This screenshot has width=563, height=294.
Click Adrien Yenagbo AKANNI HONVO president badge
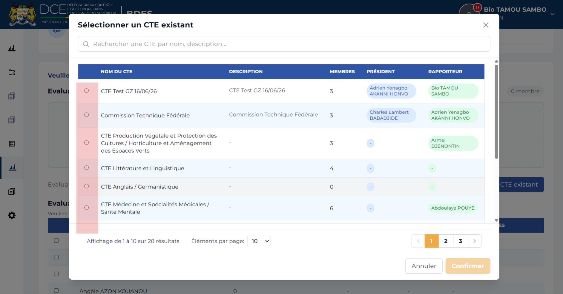(391, 91)
